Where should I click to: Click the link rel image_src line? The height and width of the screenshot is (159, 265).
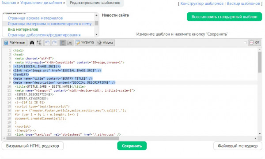tap(57, 70)
